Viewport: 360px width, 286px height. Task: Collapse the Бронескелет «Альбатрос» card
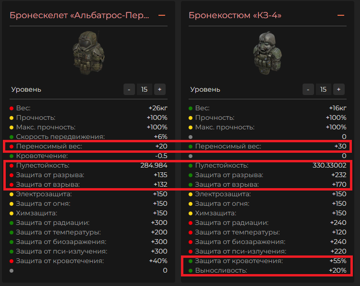click(162, 15)
